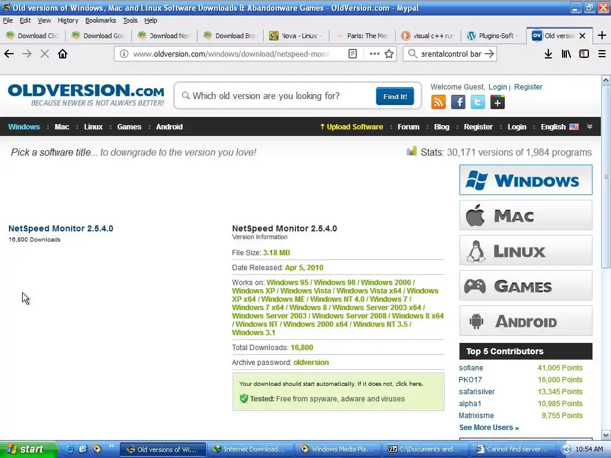This screenshot has height=458, width=611.
Task: Expand quick launch chevron on taskbar
Action: coord(112,446)
